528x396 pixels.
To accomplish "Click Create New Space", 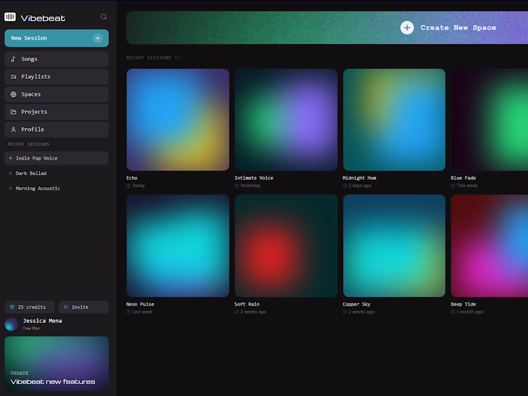I will click(x=449, y=27).
